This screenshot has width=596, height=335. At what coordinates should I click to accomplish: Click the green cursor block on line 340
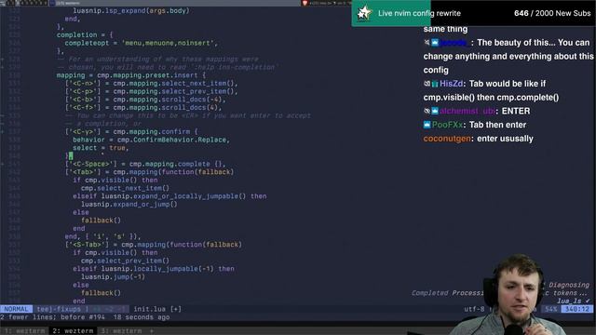click(x=71, y=155)
